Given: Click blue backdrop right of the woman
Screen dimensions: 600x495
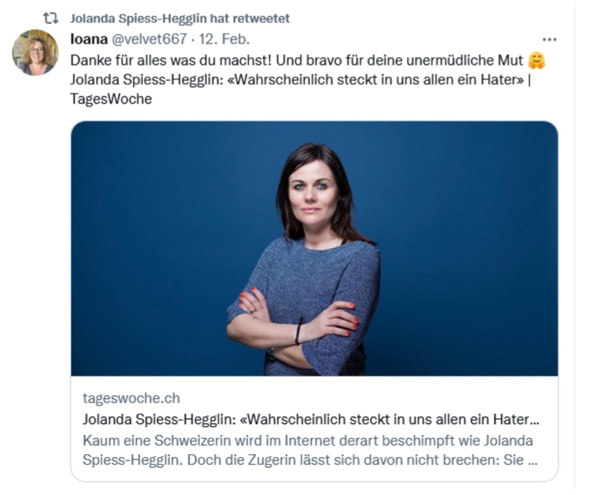Looking at the screenshot, I should (x=467, y=248).
